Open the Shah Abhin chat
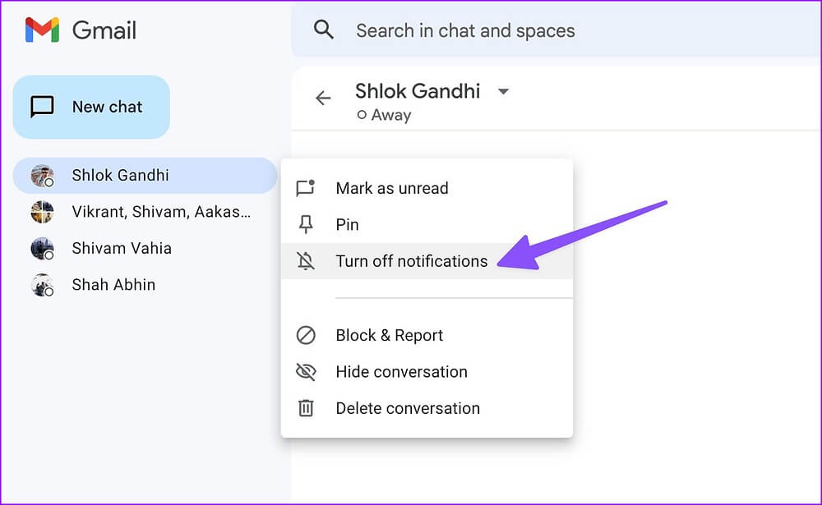Image resolution: width=822 pixels, height=505 pixels. click(145, 285)
